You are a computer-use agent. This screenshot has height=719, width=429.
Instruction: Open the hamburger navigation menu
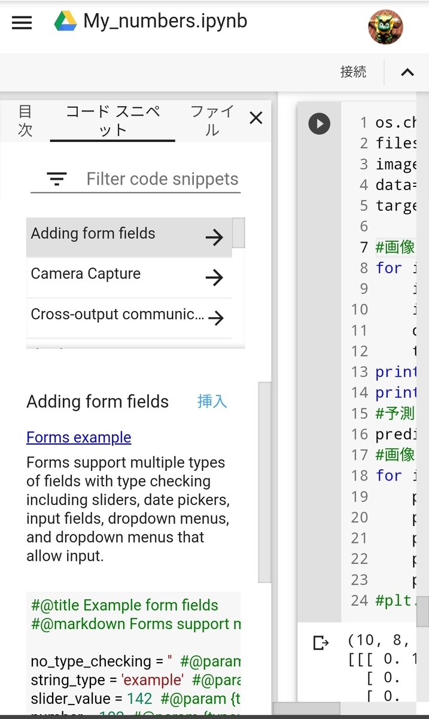coord(22,23)
